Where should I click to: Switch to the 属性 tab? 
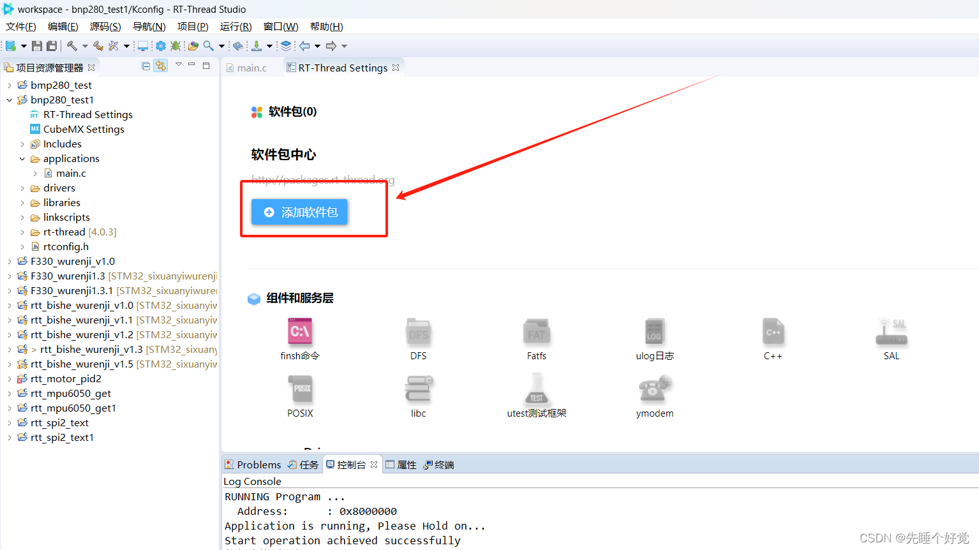401,465
